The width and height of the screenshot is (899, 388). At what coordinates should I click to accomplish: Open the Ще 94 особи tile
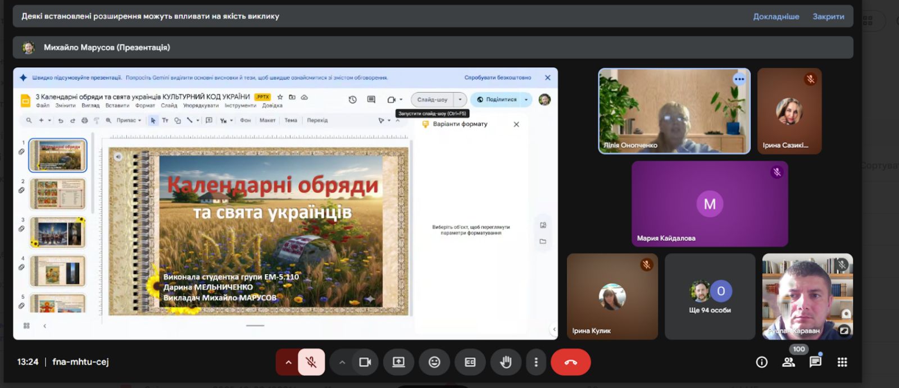coord(710,296)
